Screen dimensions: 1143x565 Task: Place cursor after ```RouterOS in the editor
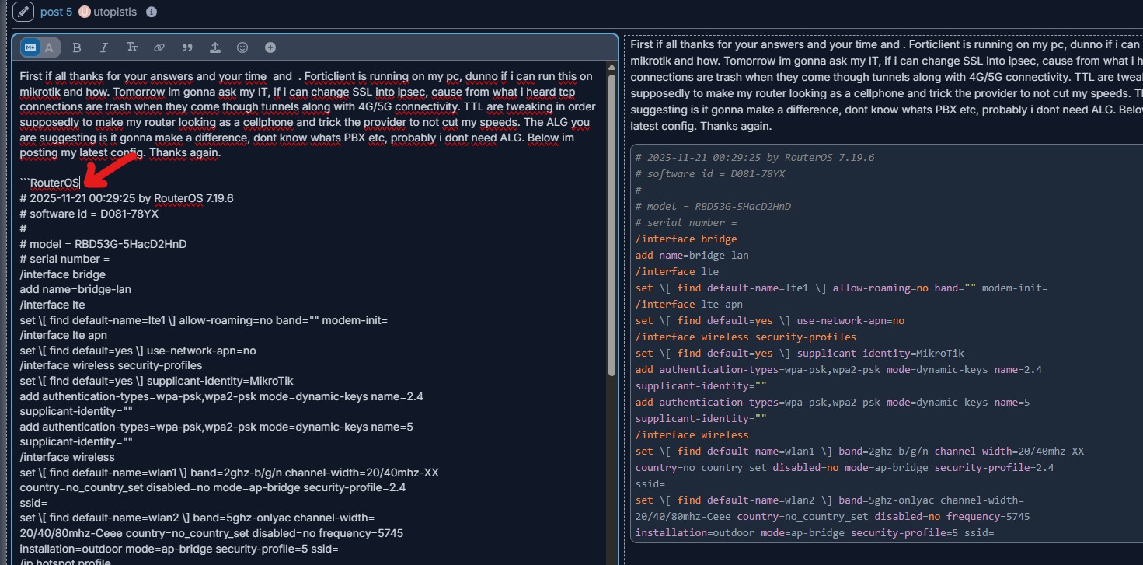80,183
